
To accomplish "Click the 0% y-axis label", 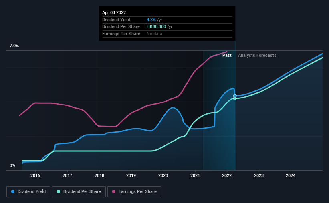I will (12, 165).
